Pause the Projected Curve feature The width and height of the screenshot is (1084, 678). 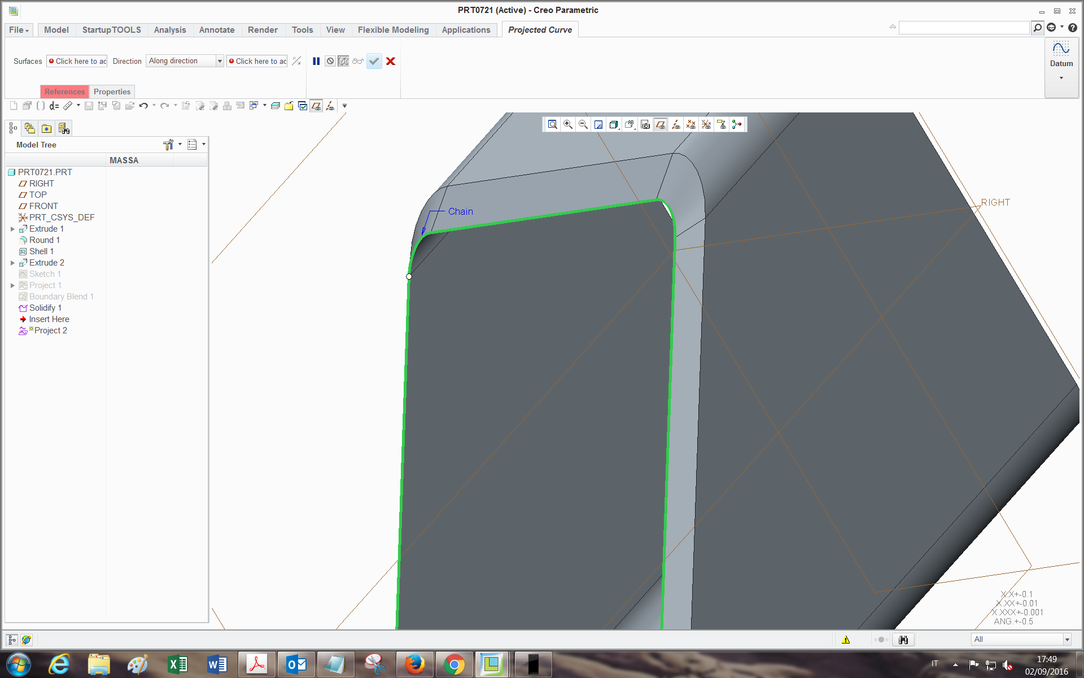tap(316, 61)
